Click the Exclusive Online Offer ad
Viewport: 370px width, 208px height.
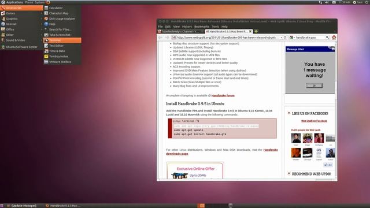[x=195, y=170]
